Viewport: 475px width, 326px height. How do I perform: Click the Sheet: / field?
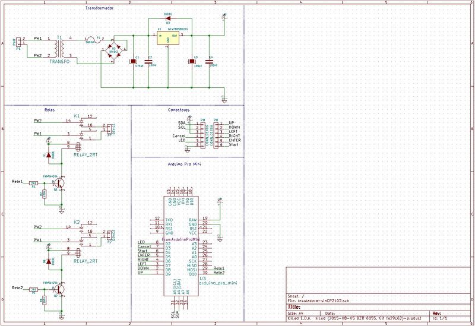(296, 296)
